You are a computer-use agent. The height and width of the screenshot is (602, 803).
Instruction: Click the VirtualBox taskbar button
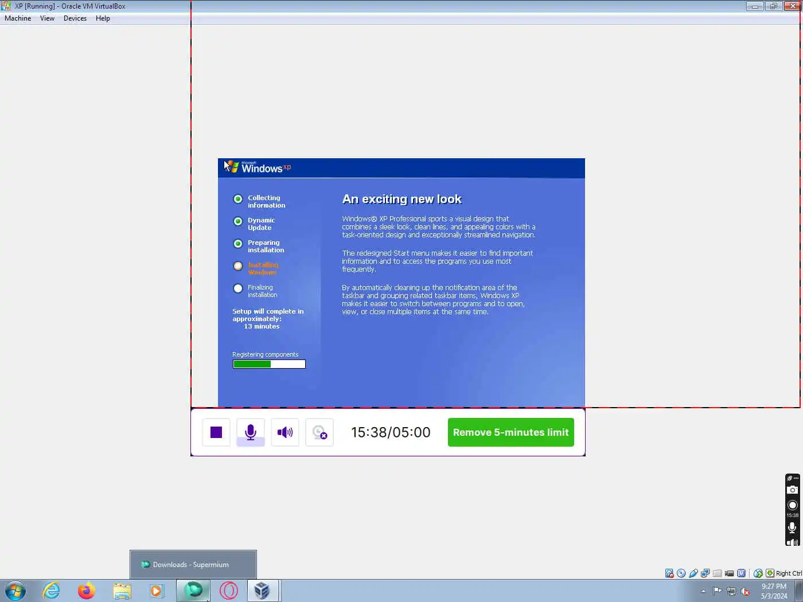point(263,591)
